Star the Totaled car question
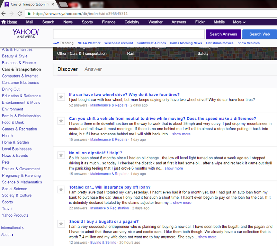This screenshot has height=246, width=277. tap(61, 190)
